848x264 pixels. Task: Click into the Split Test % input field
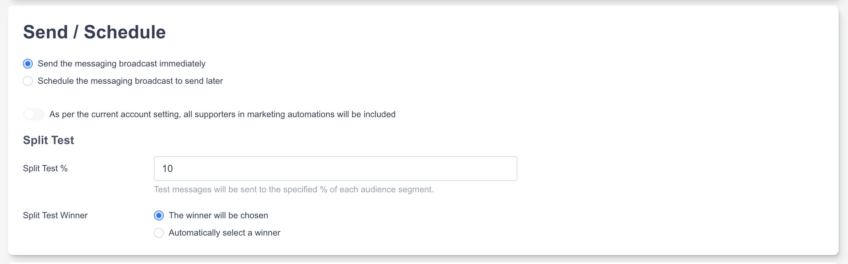click(x=335, y=168)
